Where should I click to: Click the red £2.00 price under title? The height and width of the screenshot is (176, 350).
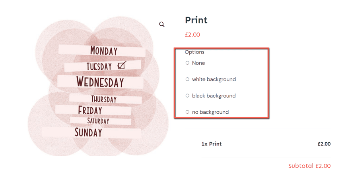pyautogui.click(x=192, y=35)
